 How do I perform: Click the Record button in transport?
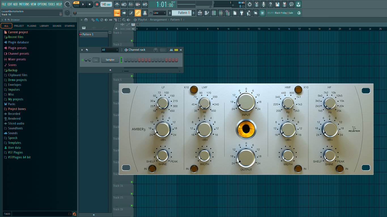click(97, 4)
